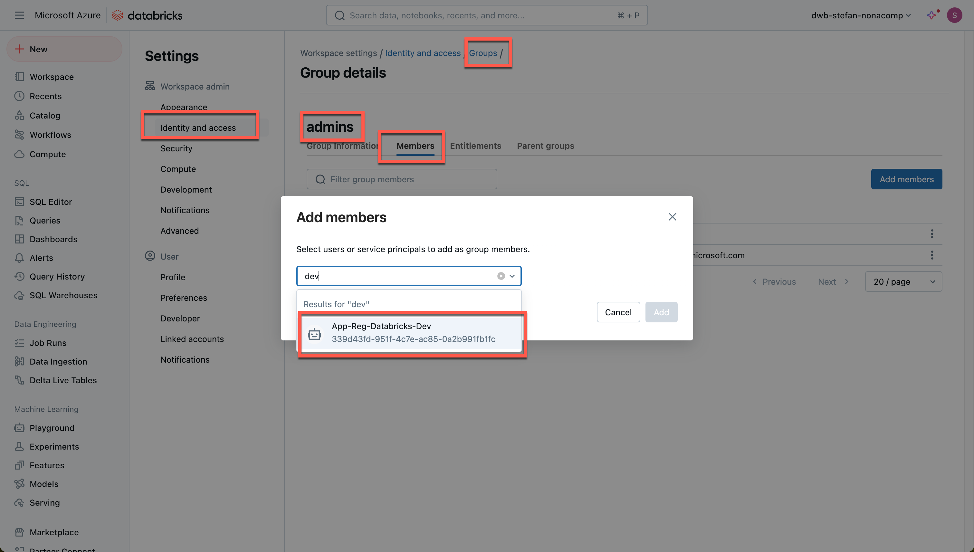
Task: Expand the dwb-stefan-nonacomp workspace switcher
Action: (x=861, y=15)
